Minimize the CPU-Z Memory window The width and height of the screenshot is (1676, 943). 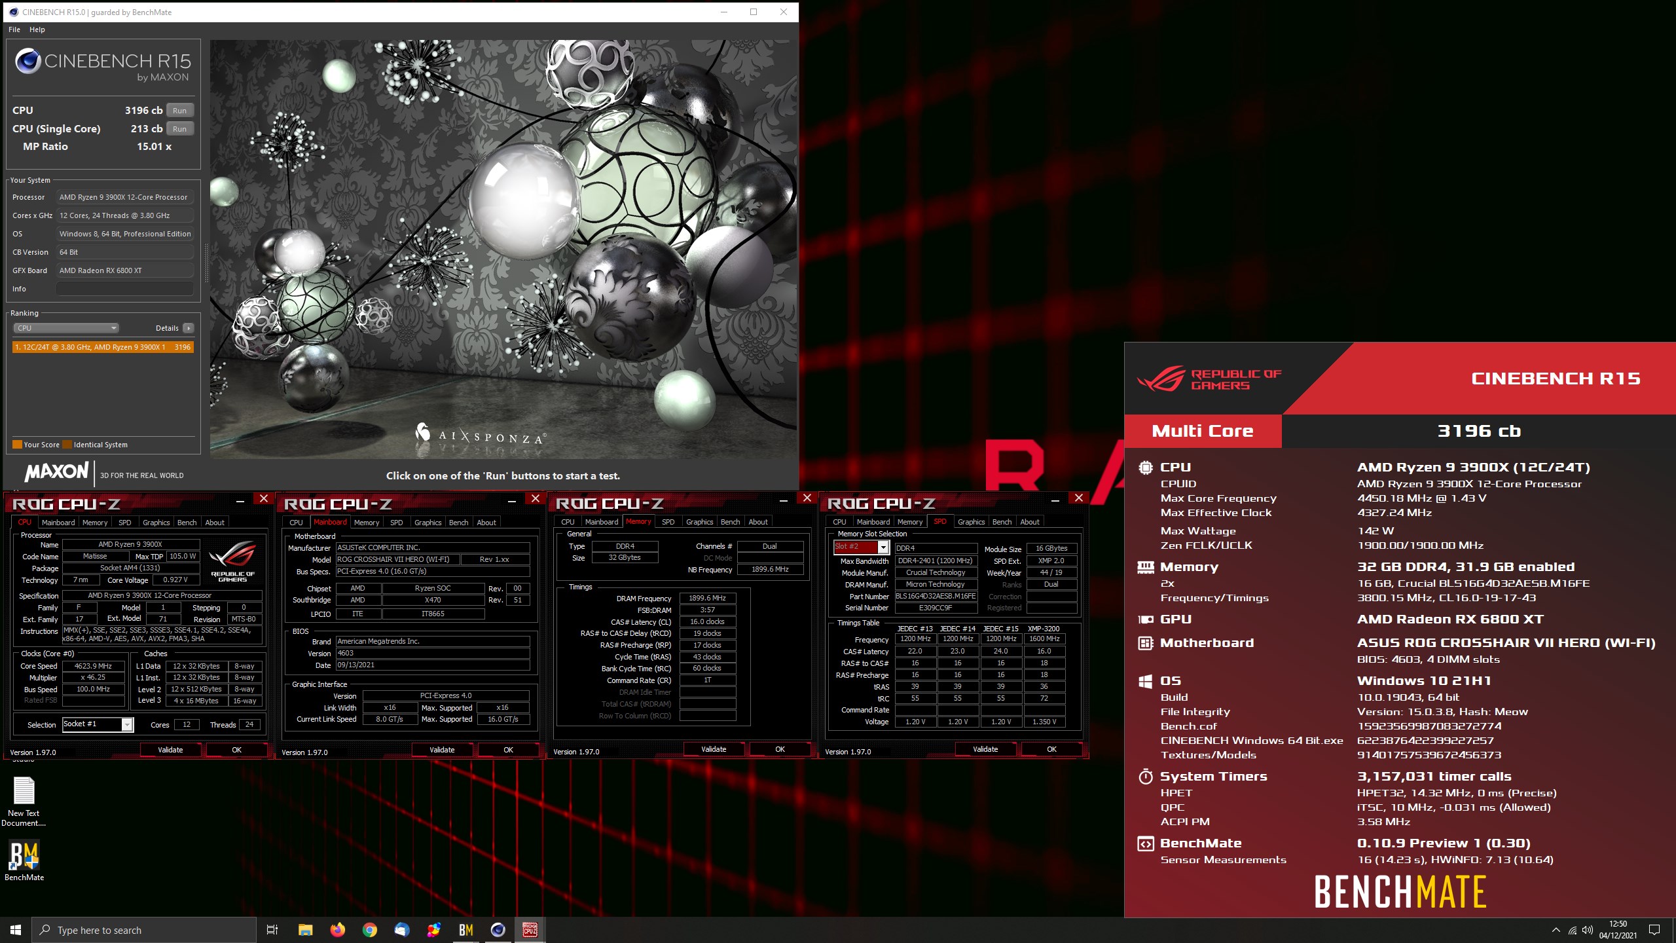784,500
